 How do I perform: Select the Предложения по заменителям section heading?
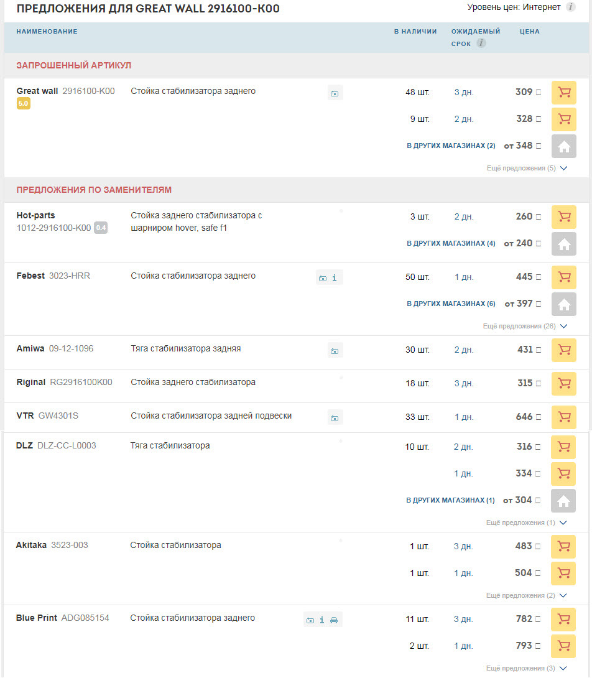coord(94,190)
